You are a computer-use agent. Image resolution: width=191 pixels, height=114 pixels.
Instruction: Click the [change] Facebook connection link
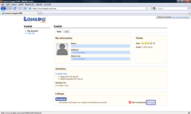[151, 103]
